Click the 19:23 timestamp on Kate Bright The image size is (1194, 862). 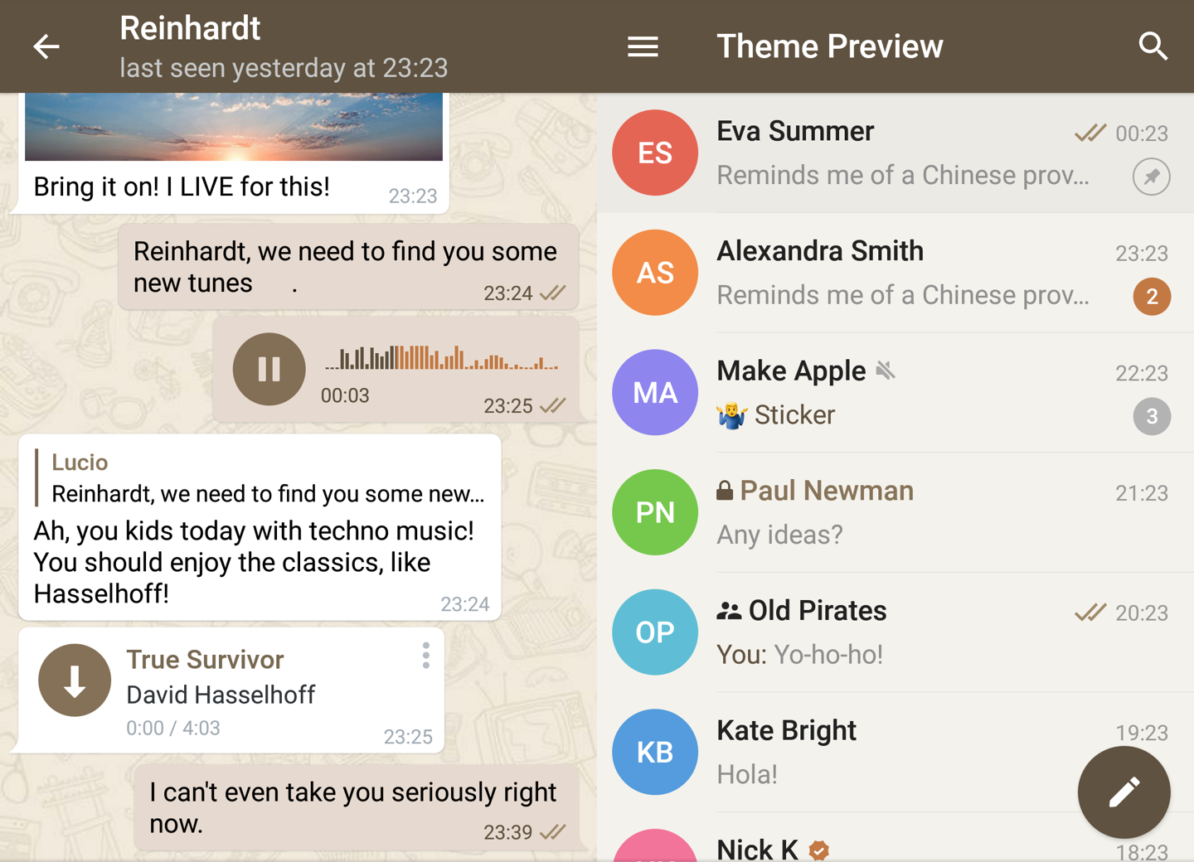tap(1142, 733)
